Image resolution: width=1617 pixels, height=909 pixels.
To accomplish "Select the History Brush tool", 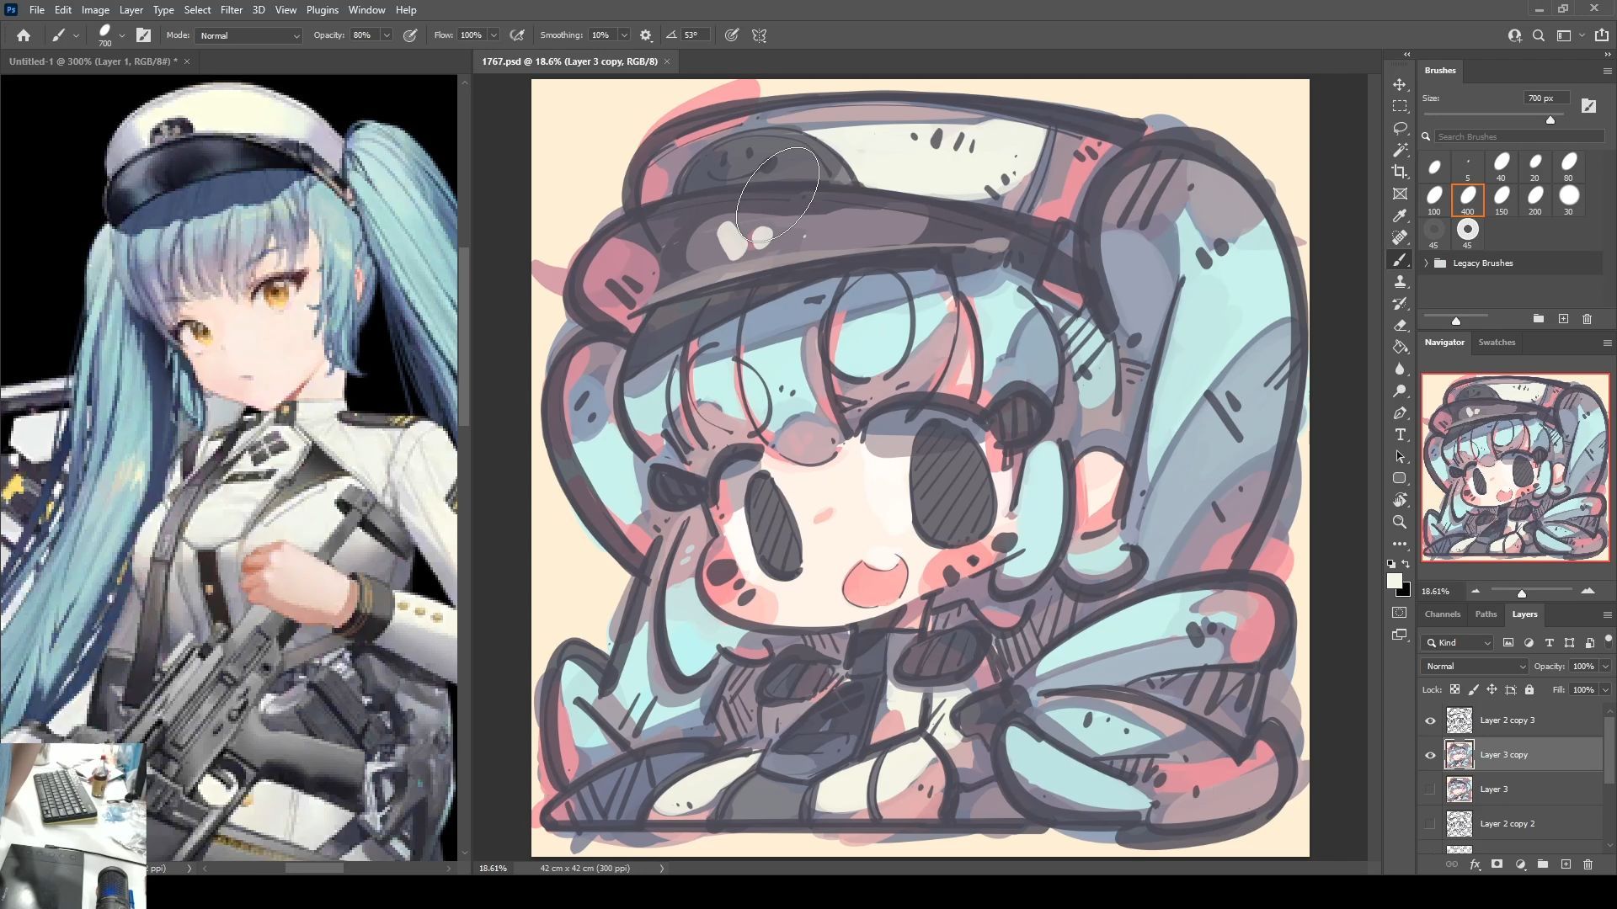I will pyautogui.click(x=1400, y=304).
